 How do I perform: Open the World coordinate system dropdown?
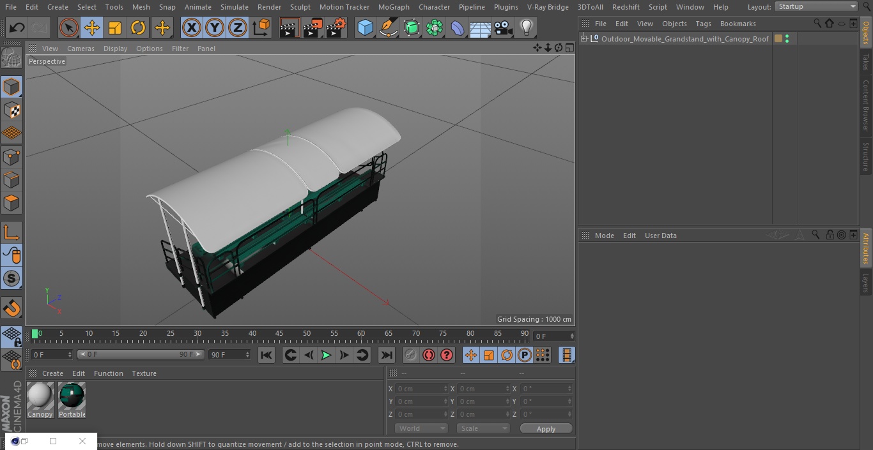coord(421,428)
